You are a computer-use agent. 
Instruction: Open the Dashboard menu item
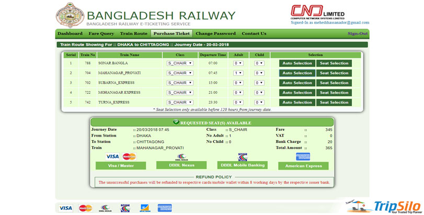click(70, 33)
